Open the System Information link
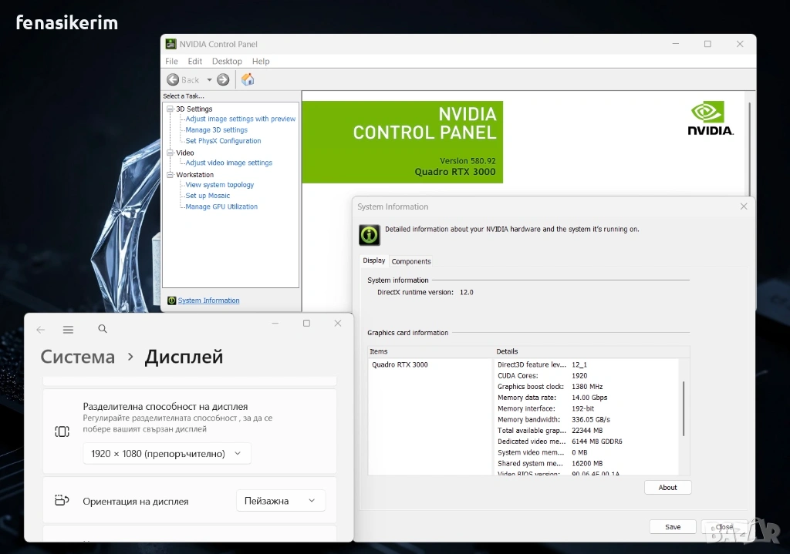Screen dimensions: 790x554 tap(208, 301)
